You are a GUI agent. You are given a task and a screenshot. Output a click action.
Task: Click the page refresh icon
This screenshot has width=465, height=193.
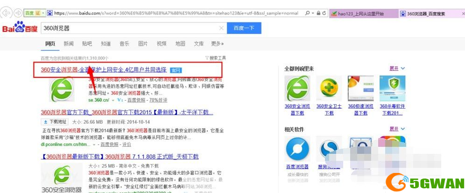click(x=324, y=14)
